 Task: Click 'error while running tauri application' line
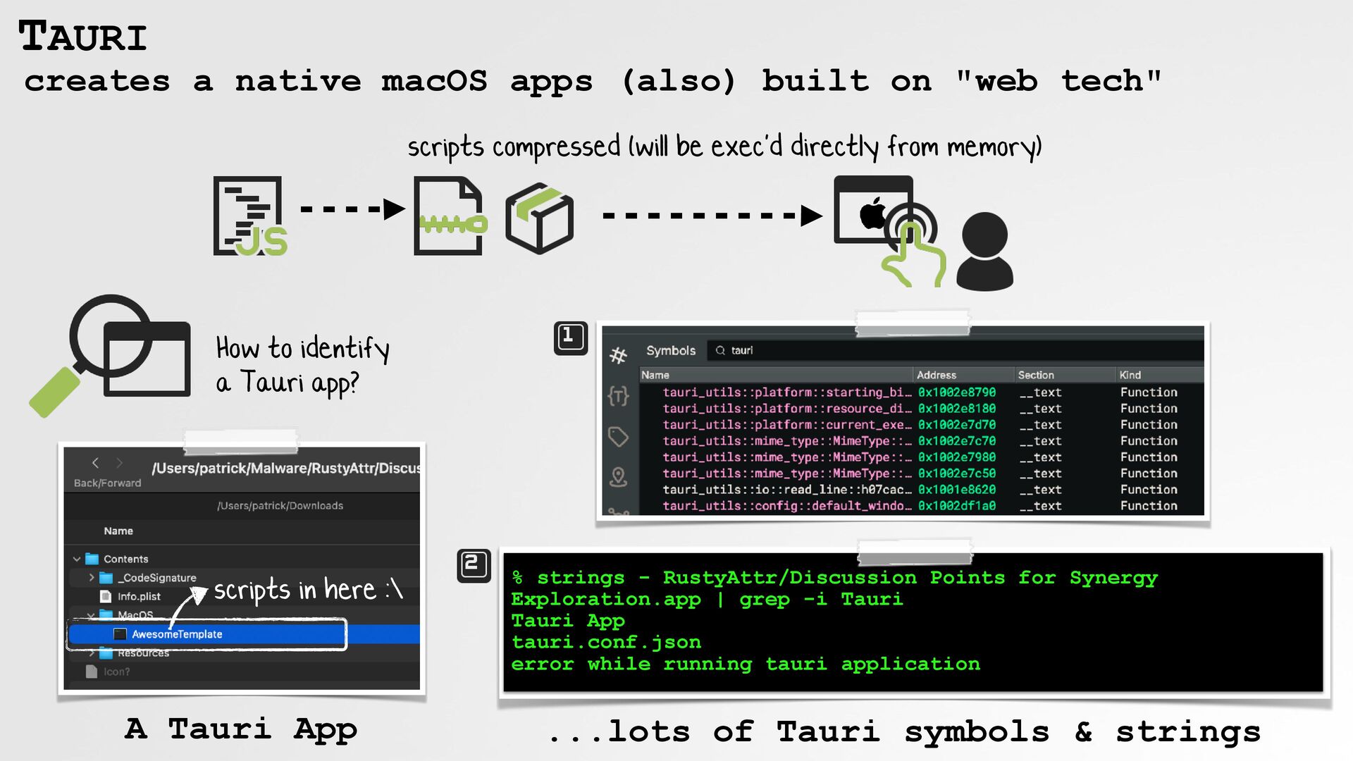[x=746, y=664]
